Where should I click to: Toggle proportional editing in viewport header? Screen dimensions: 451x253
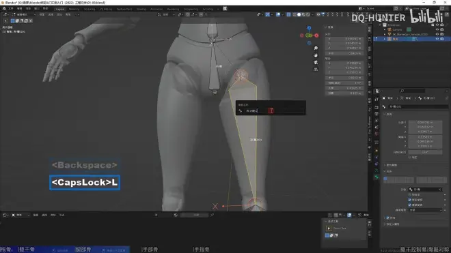click(x=201, y=14)
